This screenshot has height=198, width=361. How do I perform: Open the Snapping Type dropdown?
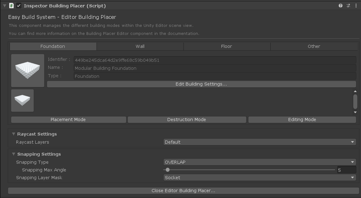click(x=260, y=162)
